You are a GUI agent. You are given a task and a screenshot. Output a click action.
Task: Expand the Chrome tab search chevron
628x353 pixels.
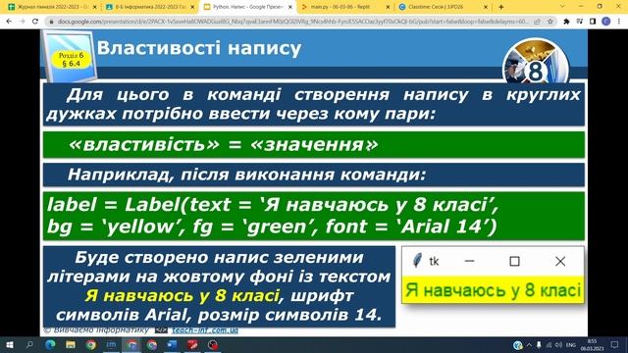point(562,7)
